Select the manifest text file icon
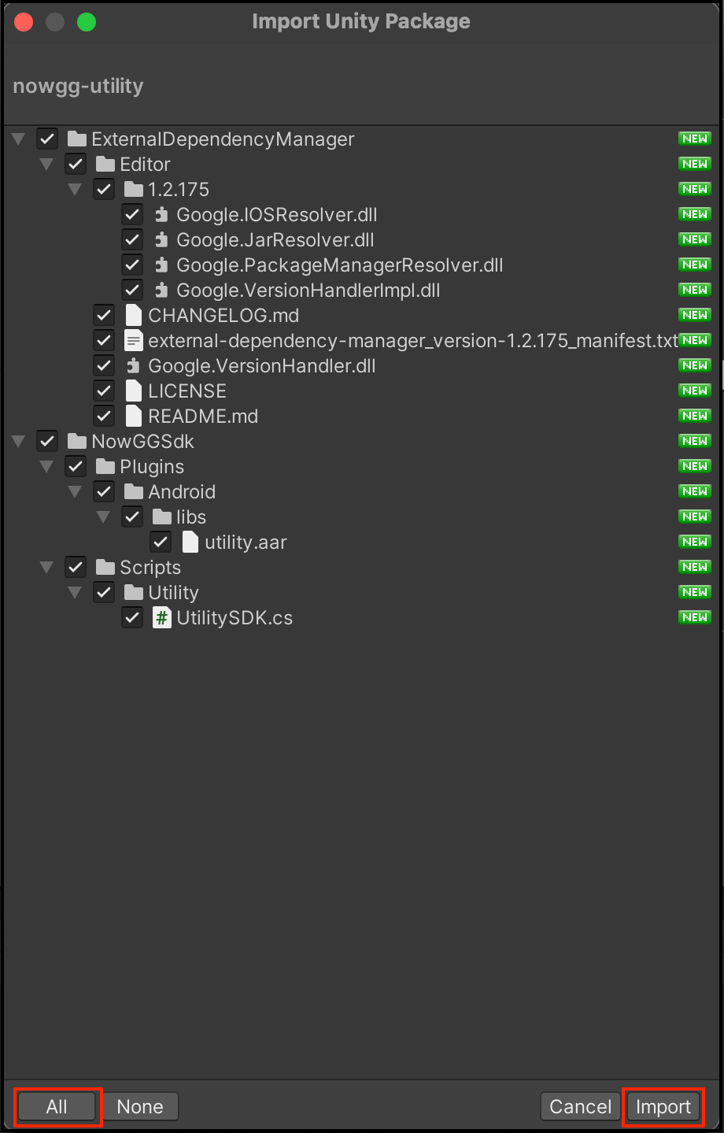The height and width of the screenshot is (1133, 724). pyautogui.click(x=133, y=340)
